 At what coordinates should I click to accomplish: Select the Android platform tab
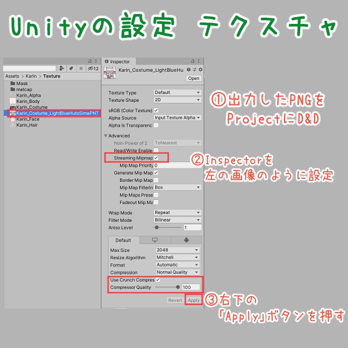pyautogui.click(x=186, y=240)
